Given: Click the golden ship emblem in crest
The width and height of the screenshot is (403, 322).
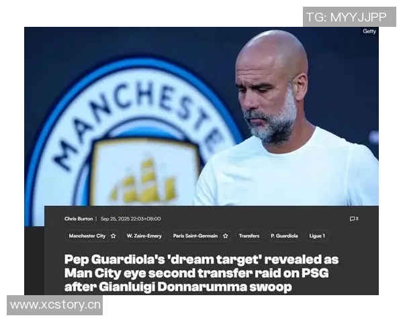Looking at the screenshot, I should [x=144, y=181].
